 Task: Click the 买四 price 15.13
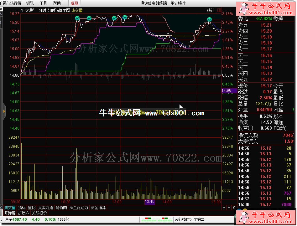coord(266,73)
